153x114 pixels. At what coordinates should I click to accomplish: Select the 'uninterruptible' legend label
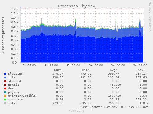point(22,96)
